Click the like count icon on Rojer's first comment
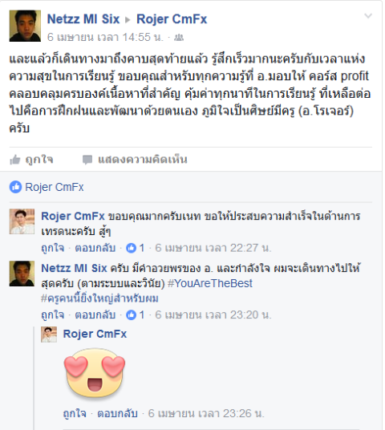This screenshot has width=385, height=430. click(131, 248)
